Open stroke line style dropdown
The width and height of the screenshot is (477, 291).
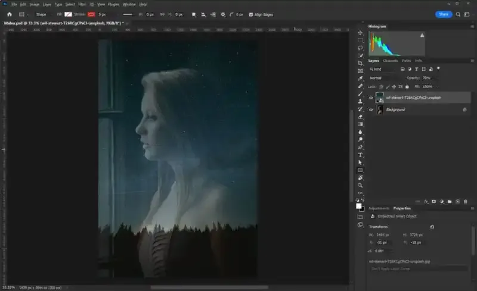click(x=128, y=15)
